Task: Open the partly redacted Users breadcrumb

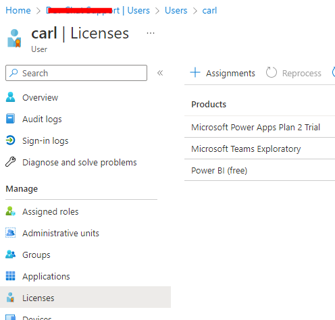Action: [x=98, y=10]
